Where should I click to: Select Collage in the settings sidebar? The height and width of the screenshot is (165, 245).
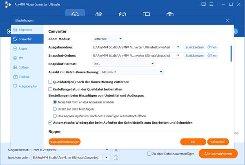tap(27, 67)
